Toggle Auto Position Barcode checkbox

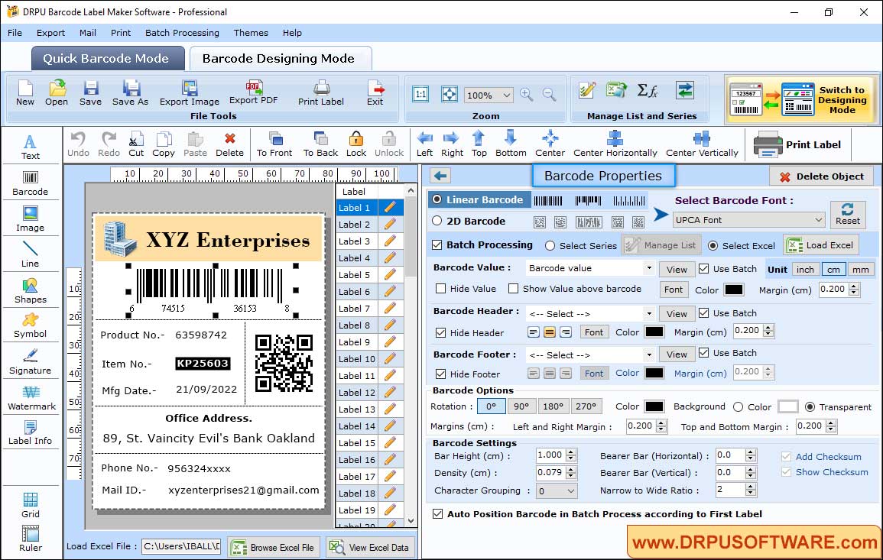[437, 514]
